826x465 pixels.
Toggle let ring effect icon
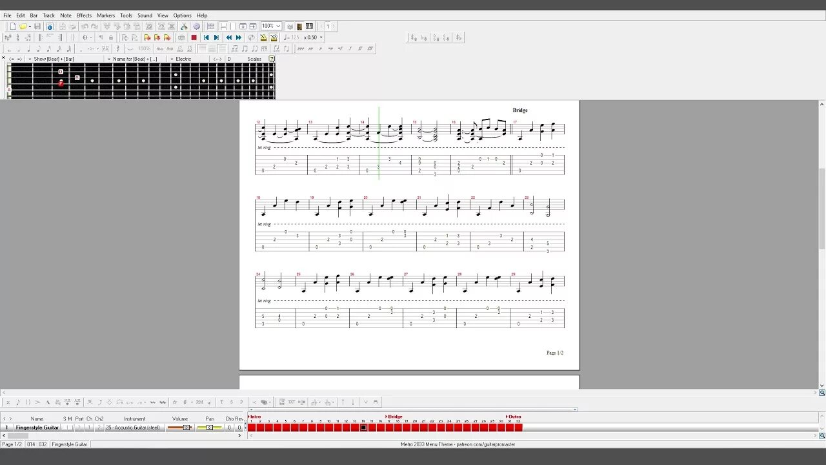point(57,402)
